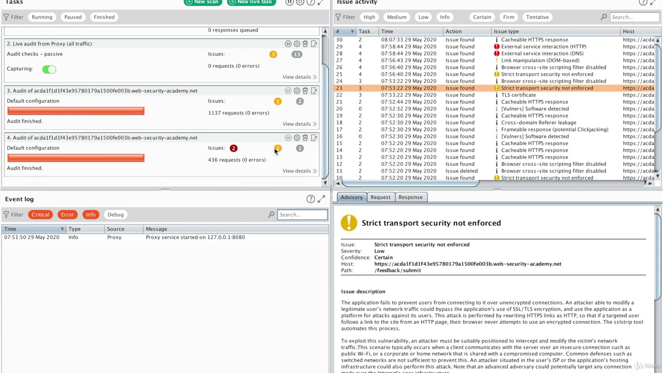Focus the Issue activity search field
663x373 pixels.
635,17
